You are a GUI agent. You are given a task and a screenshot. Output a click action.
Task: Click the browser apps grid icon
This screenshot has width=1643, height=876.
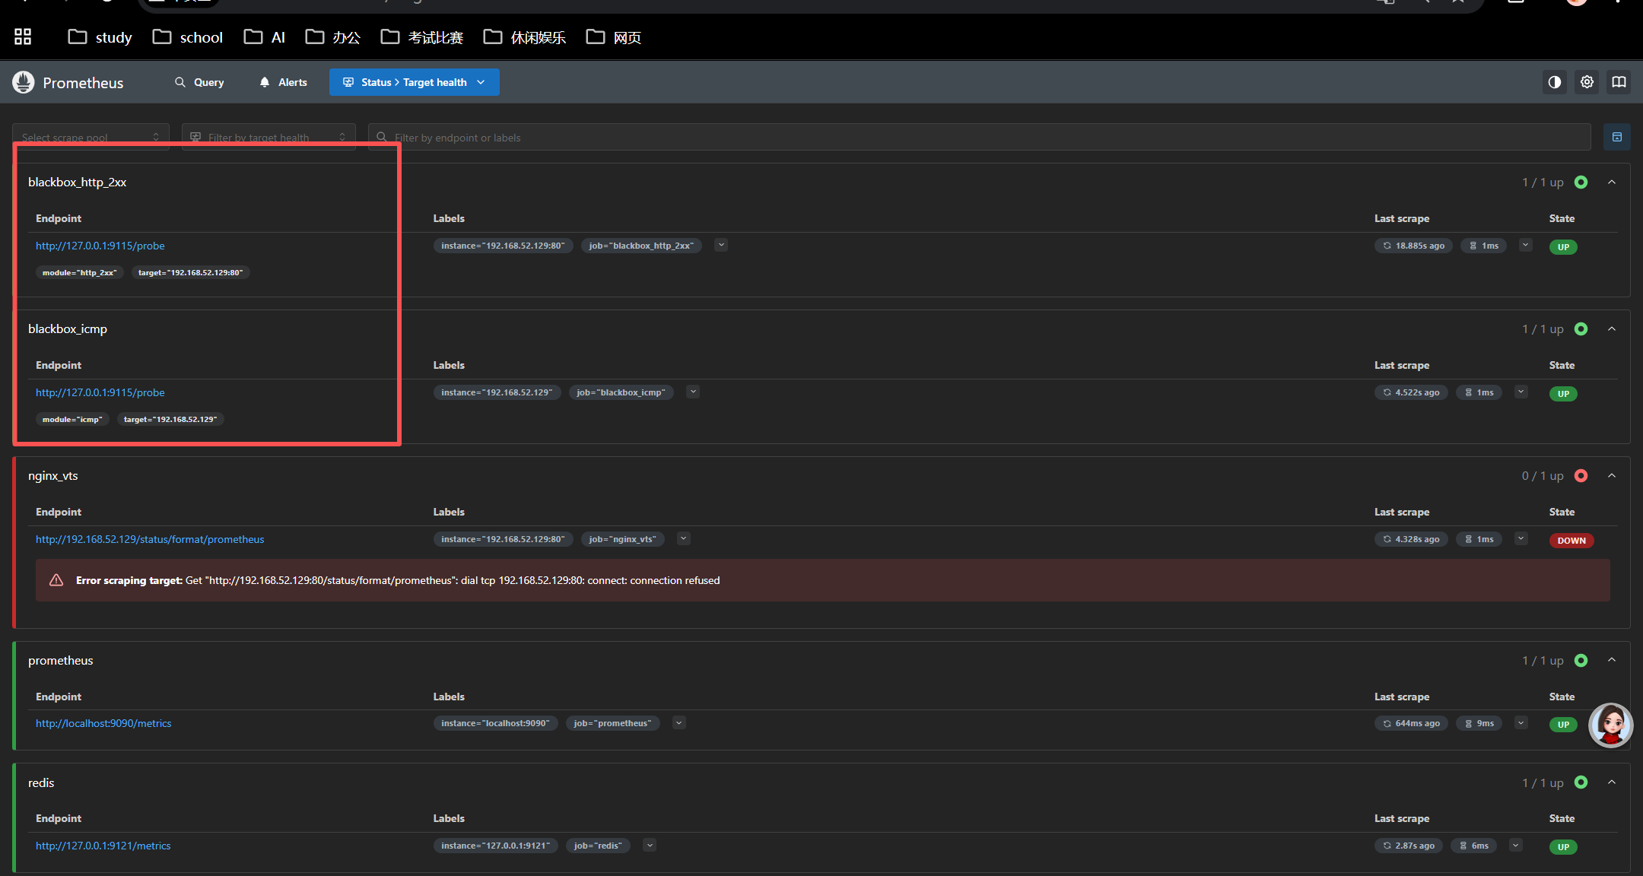coord(23,36)
